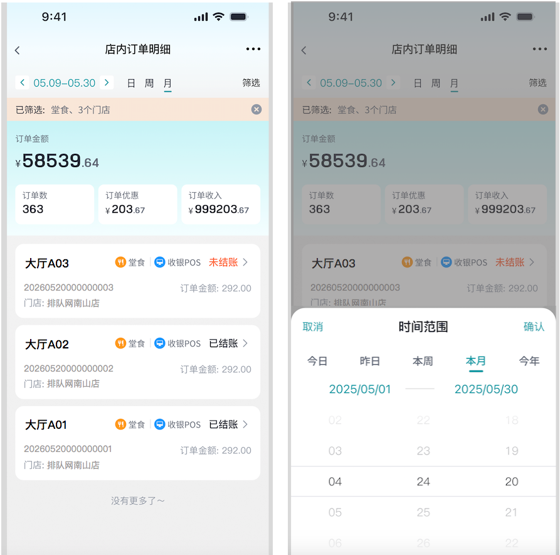Image resolution: width=560 pixels, height=555 pixels.
Task: Select 今日 quick range tab
Action: [x=317, y=361]
